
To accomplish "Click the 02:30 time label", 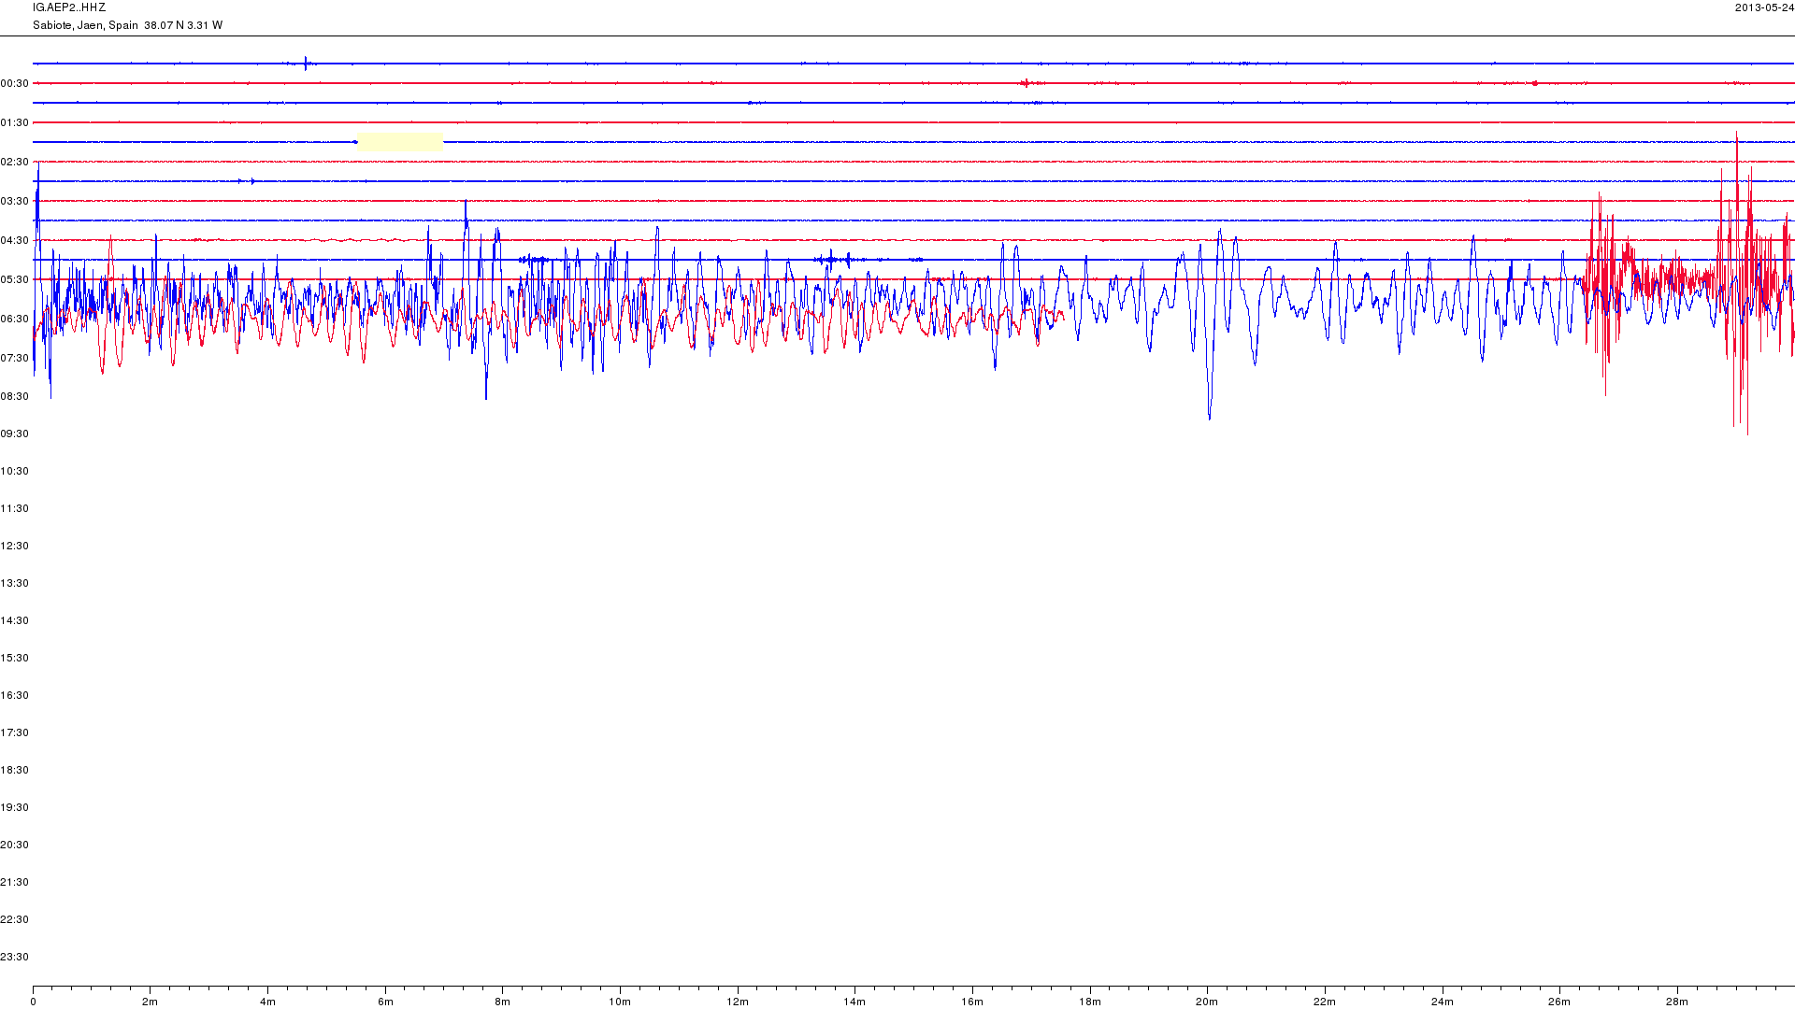I will pos(15,163).
